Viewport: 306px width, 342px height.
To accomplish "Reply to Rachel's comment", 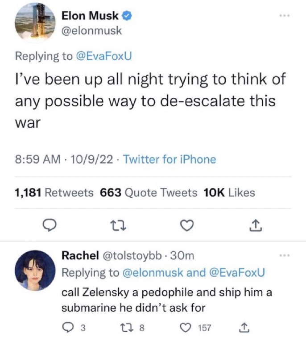I will tap(67, 328).
